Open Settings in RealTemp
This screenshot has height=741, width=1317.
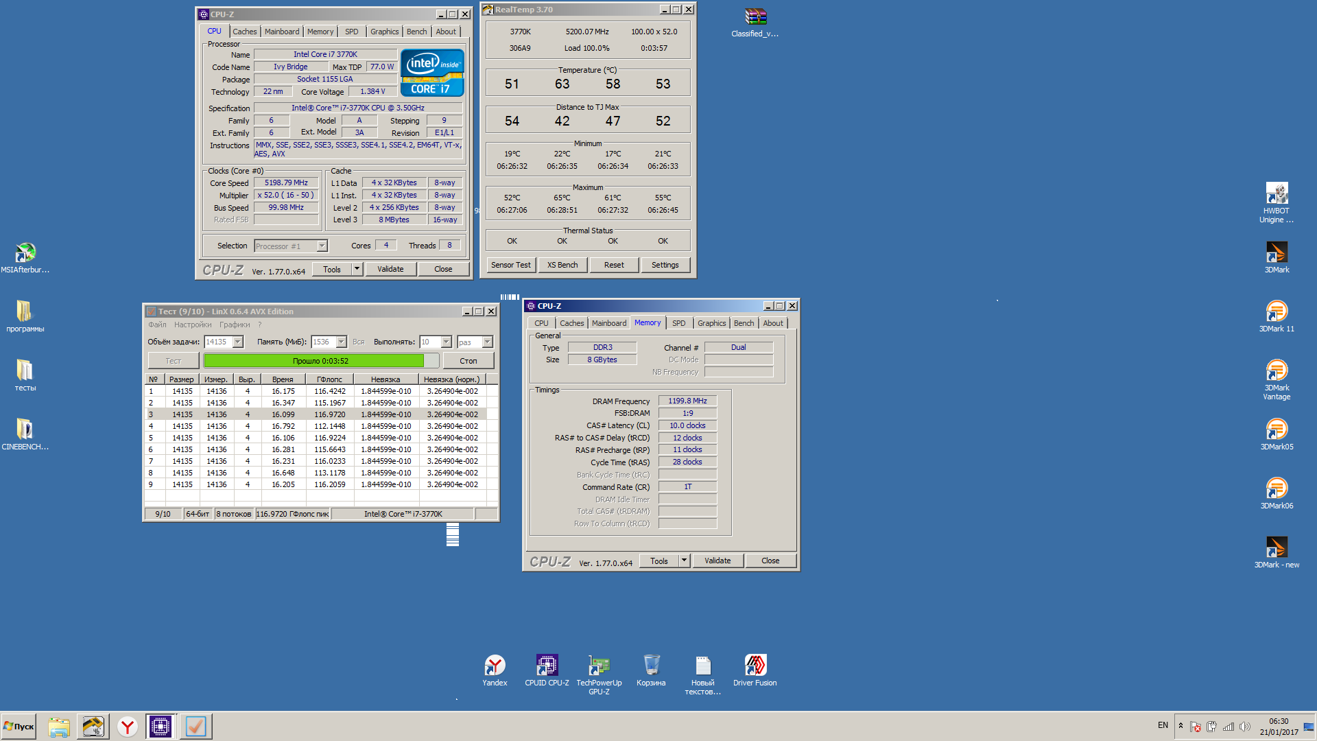point(665,265)
